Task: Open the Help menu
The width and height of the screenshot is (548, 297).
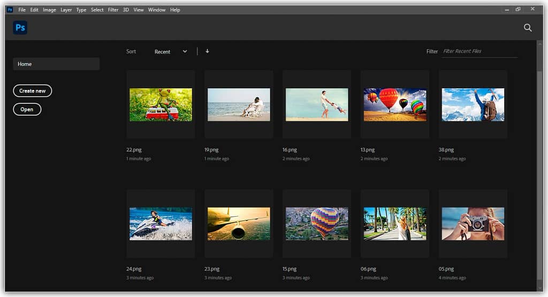Action: pos(175,10)
